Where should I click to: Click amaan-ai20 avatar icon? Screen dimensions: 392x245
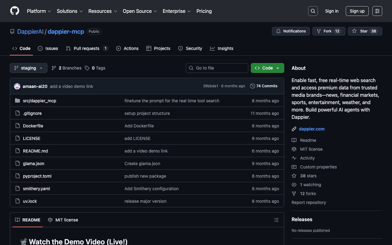click(x=17, y=86)
